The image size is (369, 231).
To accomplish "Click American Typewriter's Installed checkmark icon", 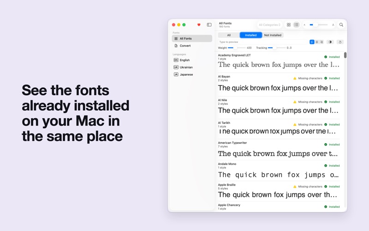I will click(x=326, y=145).
